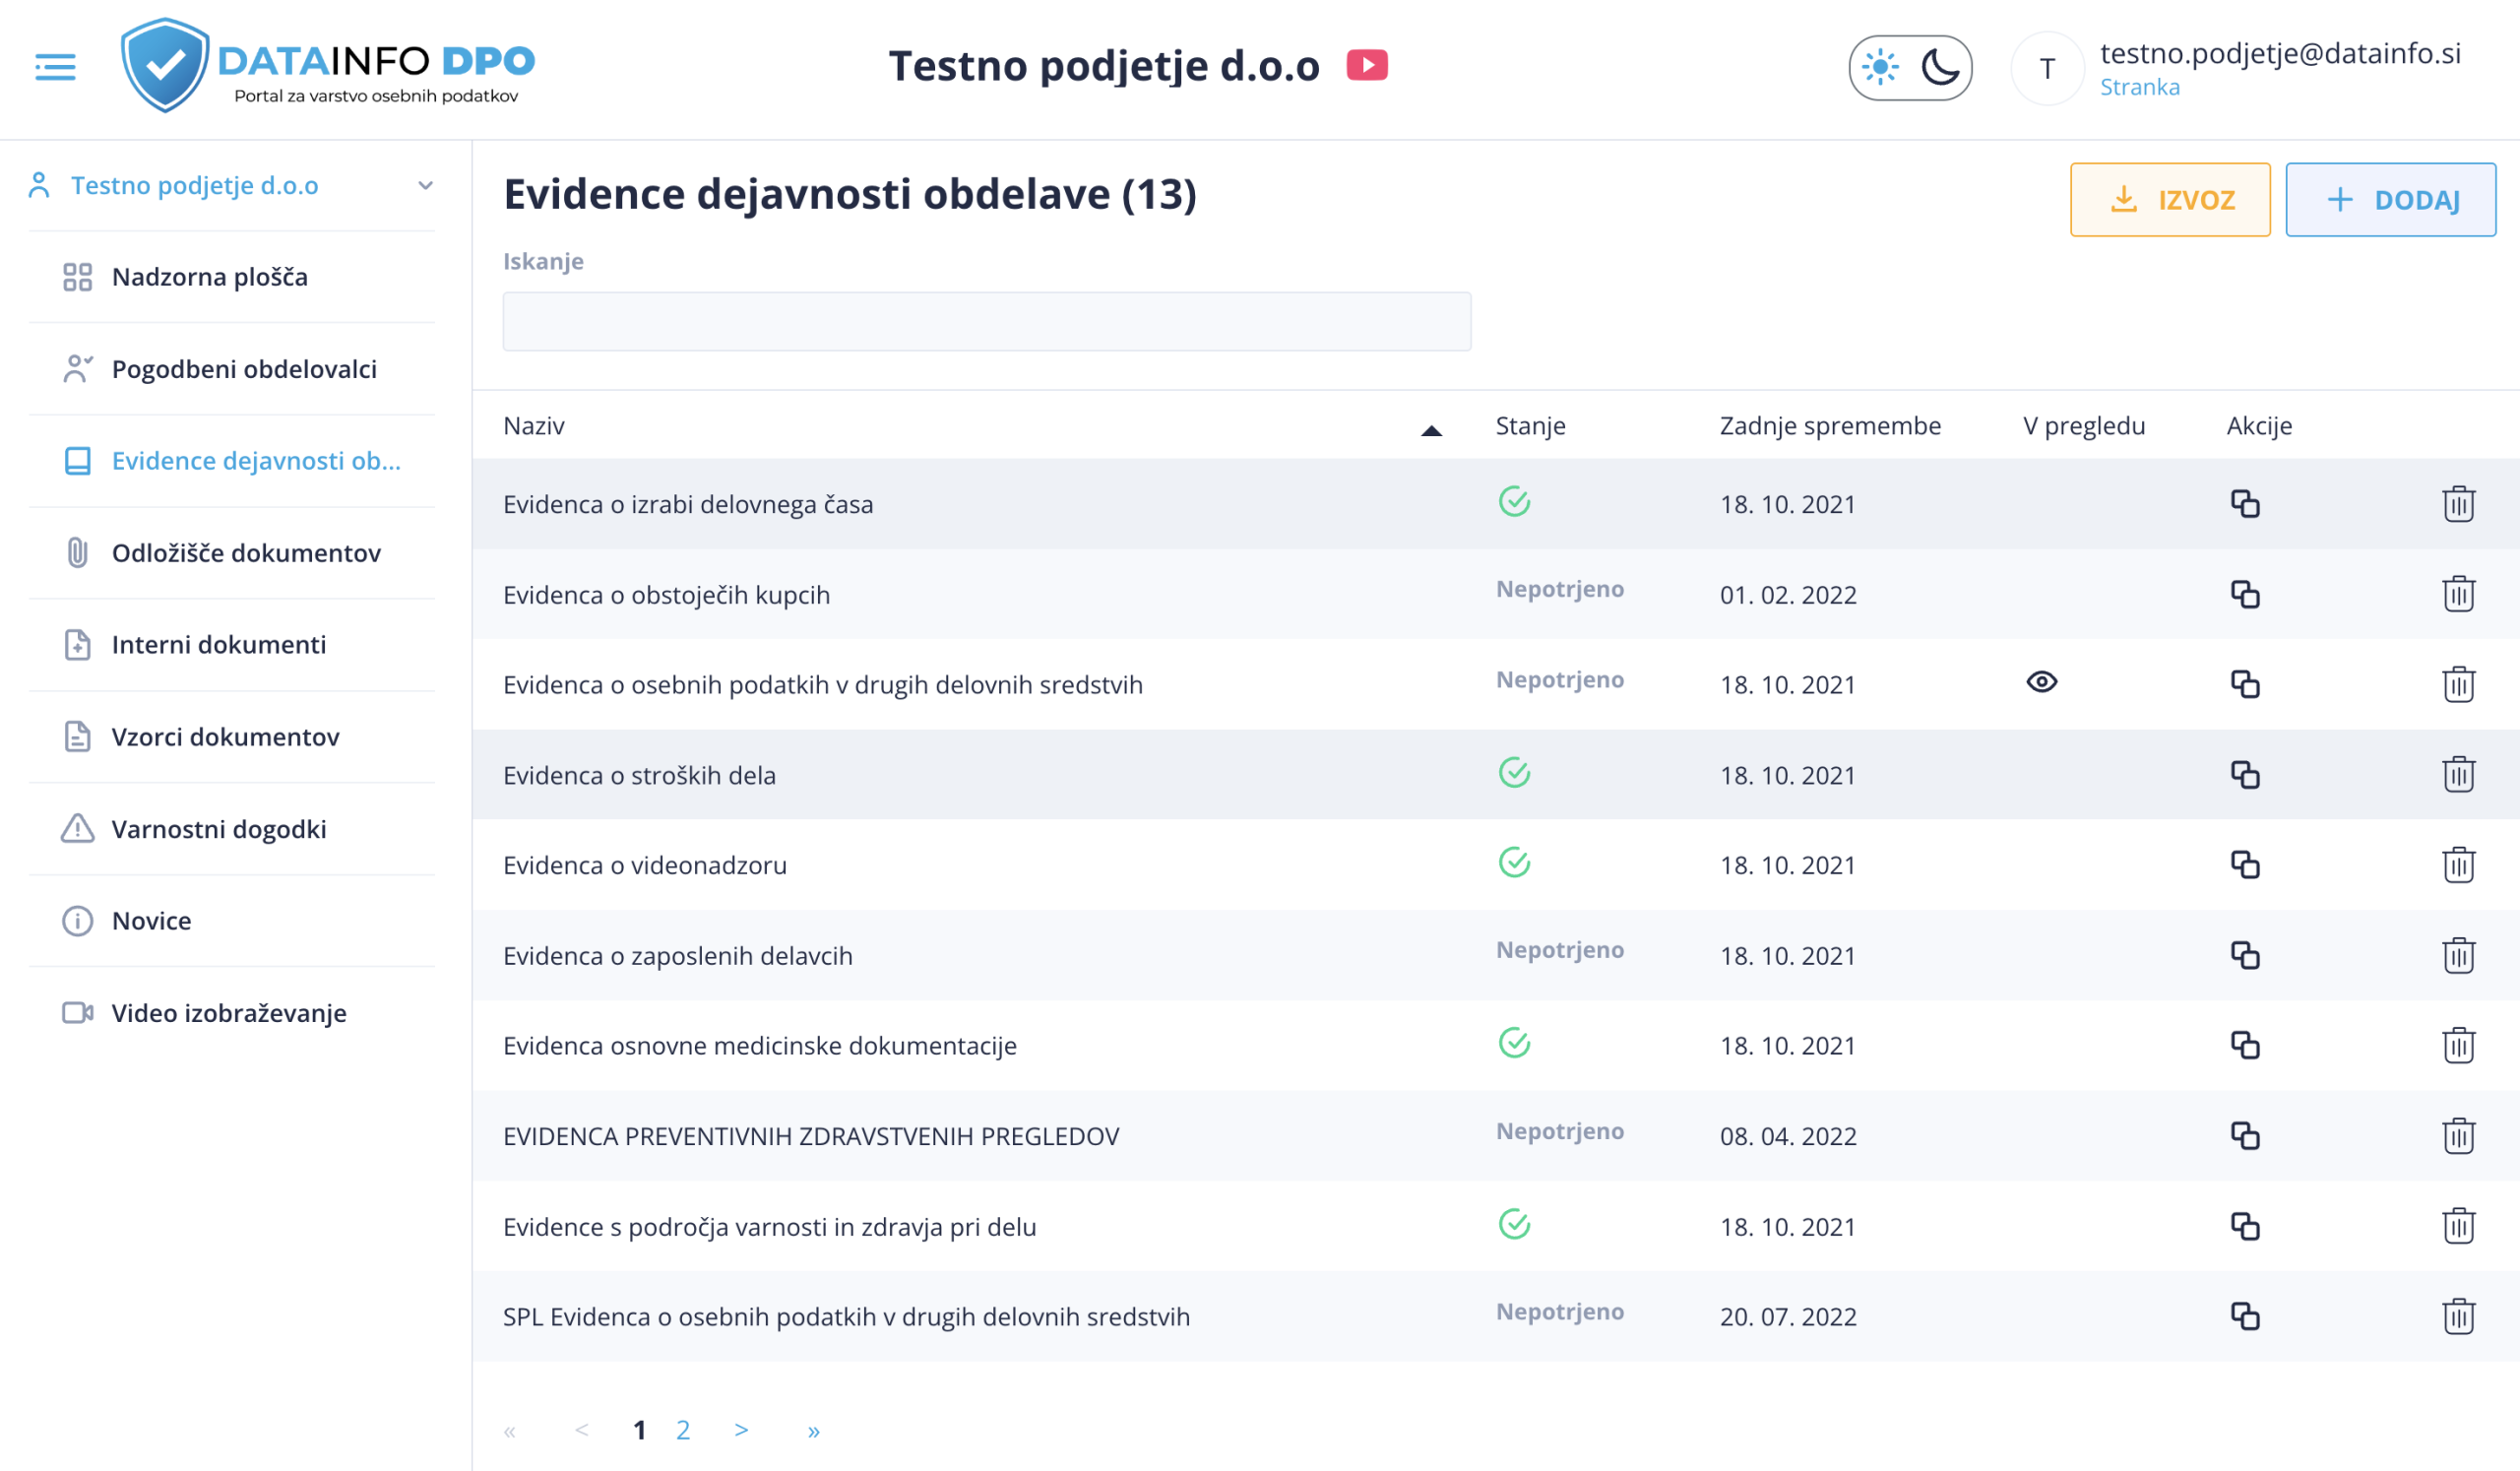Click testno.podjetje@datainfo.si account email
This screenshot has width=2520, height=1471.
click(2280, 53)
